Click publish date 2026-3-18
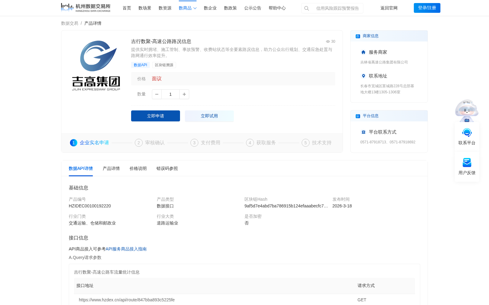The image size is (489, 305). 342,206
